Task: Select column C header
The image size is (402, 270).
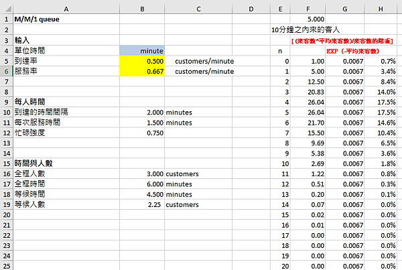Action: (198, 9)
